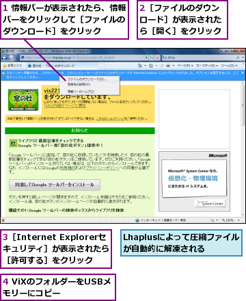The width and height of the screenshot is (246, 301).
Task: Open the address bar history dropdown arrow
Action: pyautogui.click(x=146, y=57)
